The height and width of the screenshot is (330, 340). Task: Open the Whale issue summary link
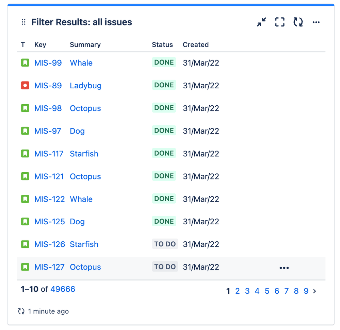pyautogui.click(x=81, y=63)
